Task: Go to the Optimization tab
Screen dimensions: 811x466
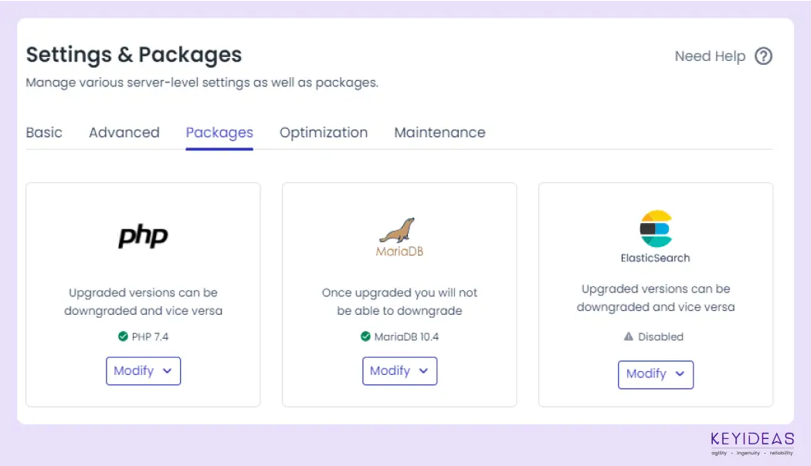Action: [324, 133]
